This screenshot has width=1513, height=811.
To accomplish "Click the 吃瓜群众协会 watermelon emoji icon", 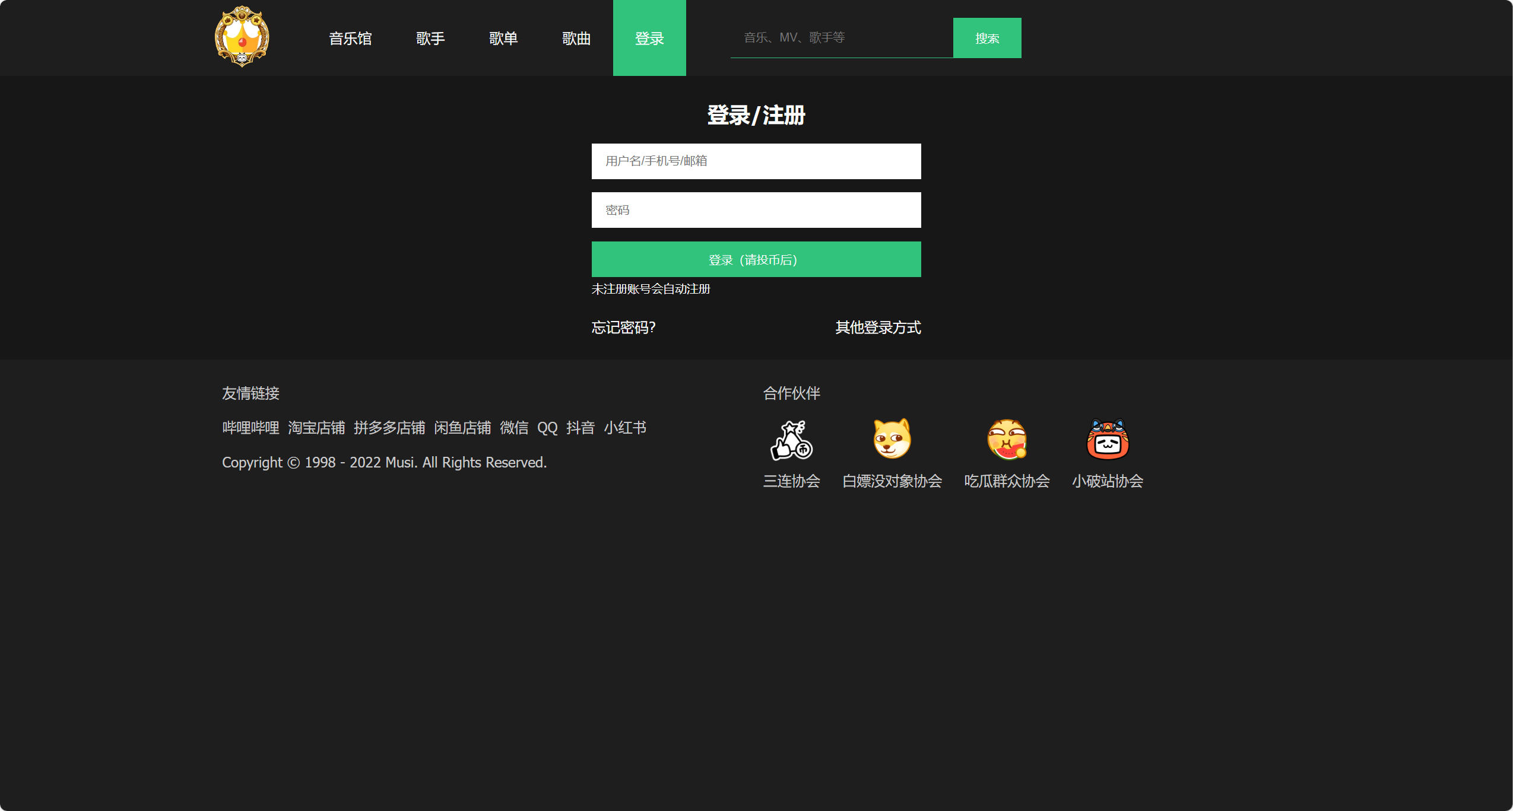I will pos(1007,440).
